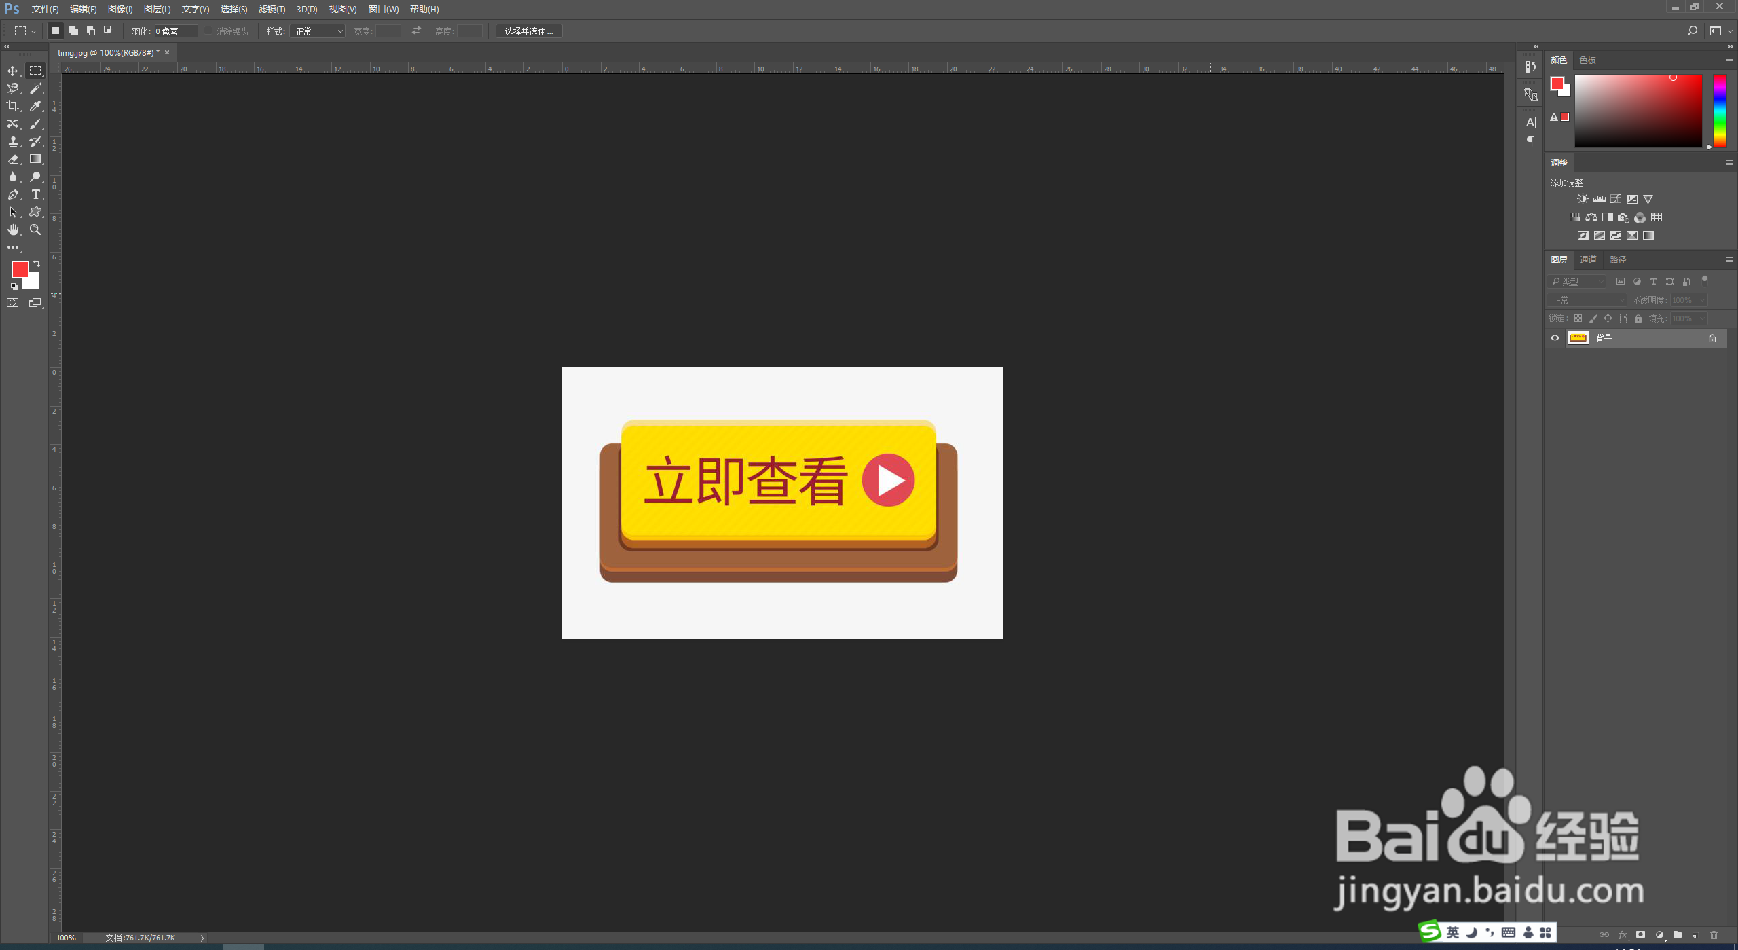The image size is (1738, 950).
Task: Select the Crop tool
Action: tap(12, 106)
